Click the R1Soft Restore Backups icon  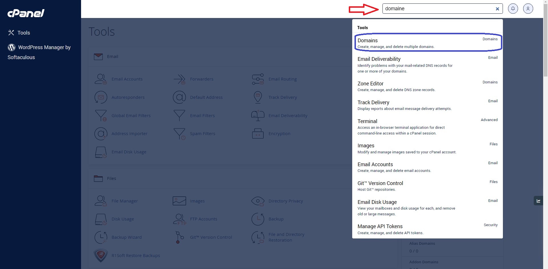(x=100, y=256)
